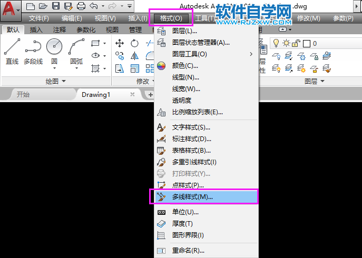The width and height of the screenshot is (362, 258).
Task: Choose 线宽(W)... menu entry
Action: (x=206, y=89)
